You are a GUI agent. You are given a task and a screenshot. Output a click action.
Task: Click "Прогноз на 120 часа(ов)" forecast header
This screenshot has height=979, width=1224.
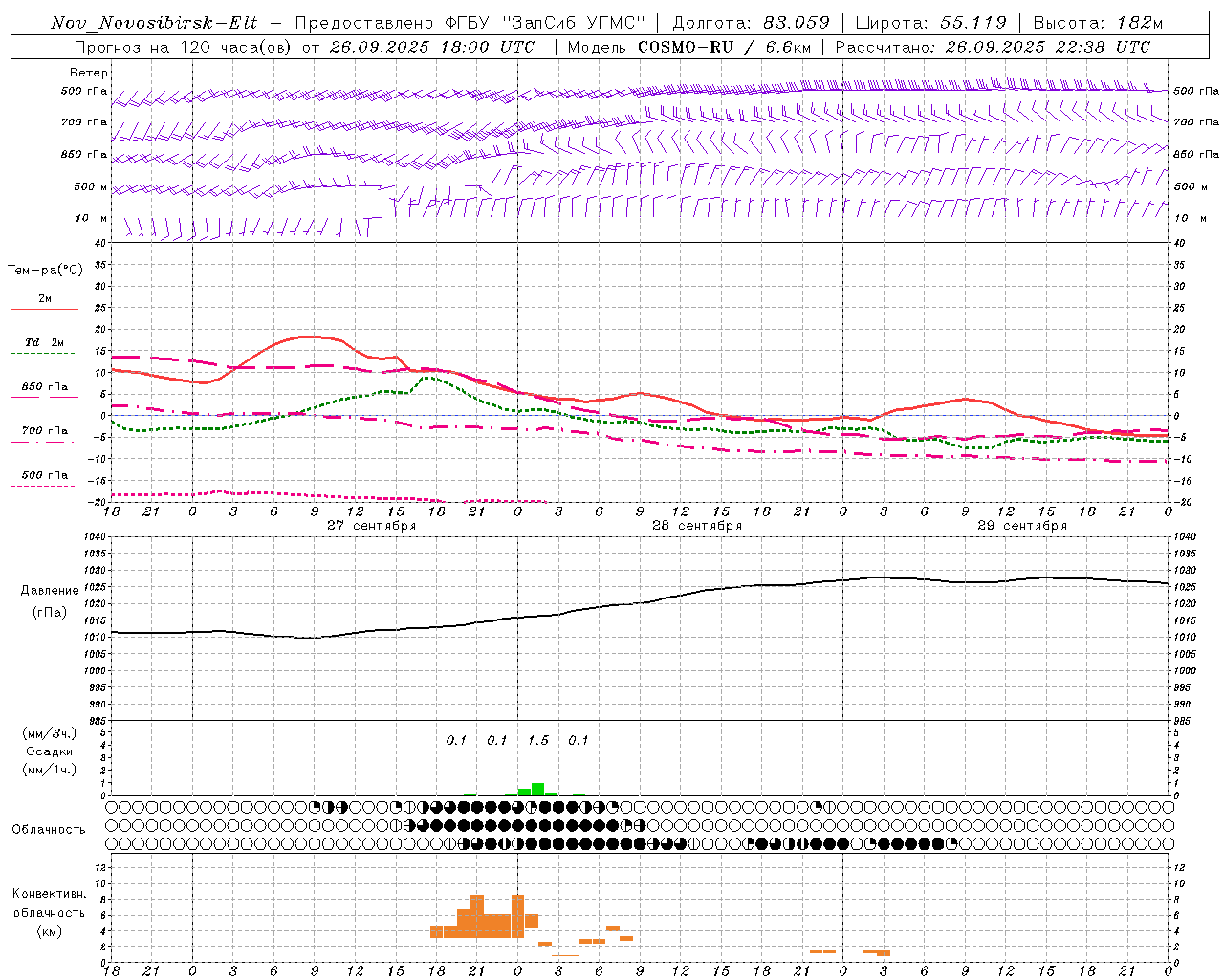(184, 47)
